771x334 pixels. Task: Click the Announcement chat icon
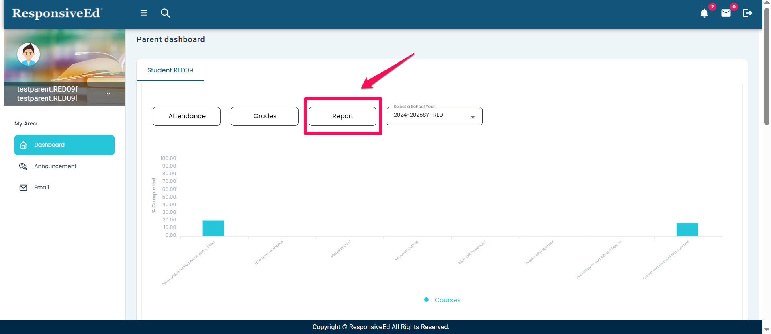pos(23,166)
